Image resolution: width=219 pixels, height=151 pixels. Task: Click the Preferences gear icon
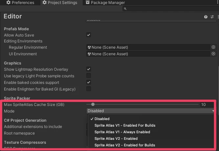9,2
